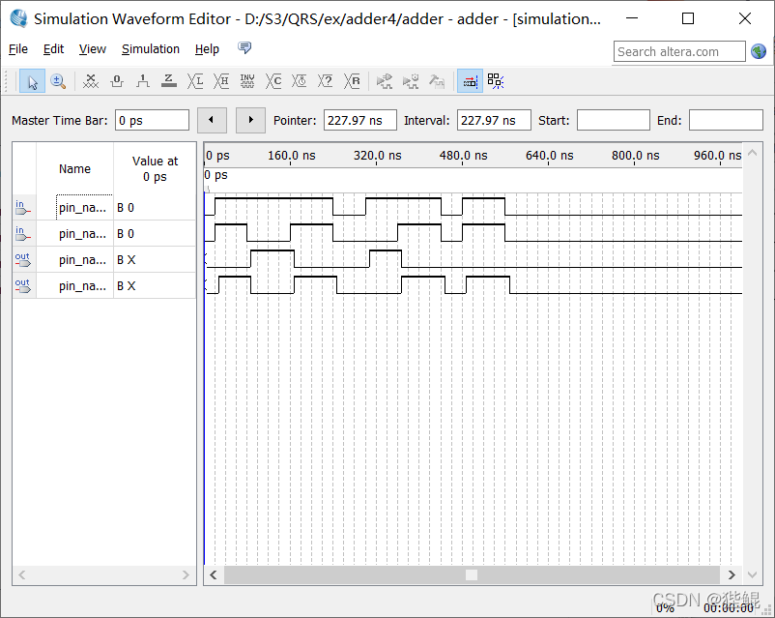
Task: Maximize the Simulation Waveform Editor window
Action: (x=687, y=18)
